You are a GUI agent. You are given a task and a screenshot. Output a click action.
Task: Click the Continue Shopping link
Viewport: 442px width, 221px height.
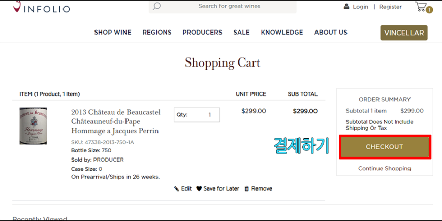385,168
